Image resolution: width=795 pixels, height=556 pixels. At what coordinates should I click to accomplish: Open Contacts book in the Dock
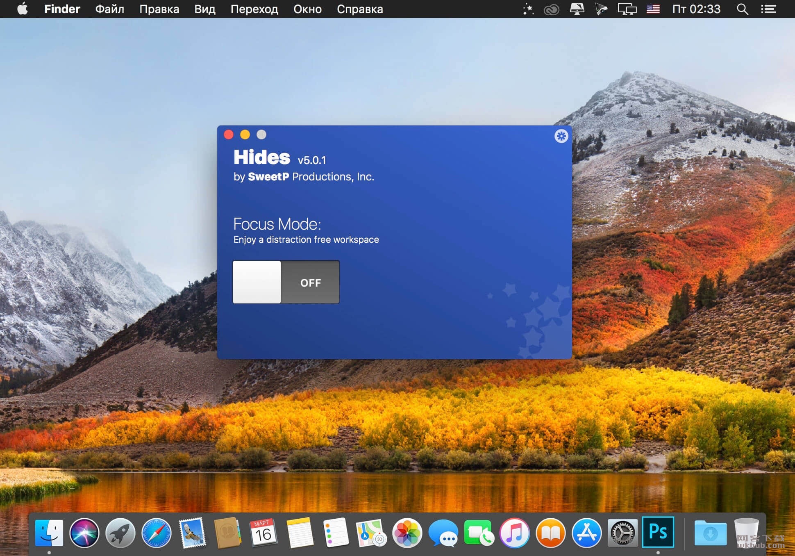point(227,533)
